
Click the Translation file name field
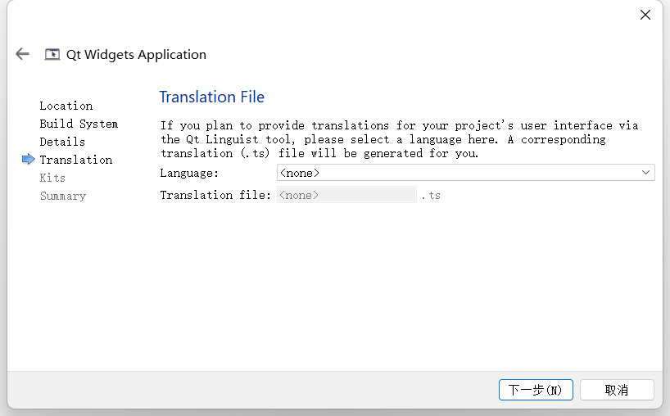click(x=346, y=195)
